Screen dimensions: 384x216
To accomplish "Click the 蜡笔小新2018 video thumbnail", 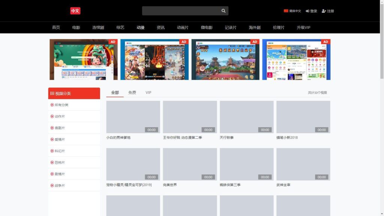I will pyautogui.click(x=303, y=116).
